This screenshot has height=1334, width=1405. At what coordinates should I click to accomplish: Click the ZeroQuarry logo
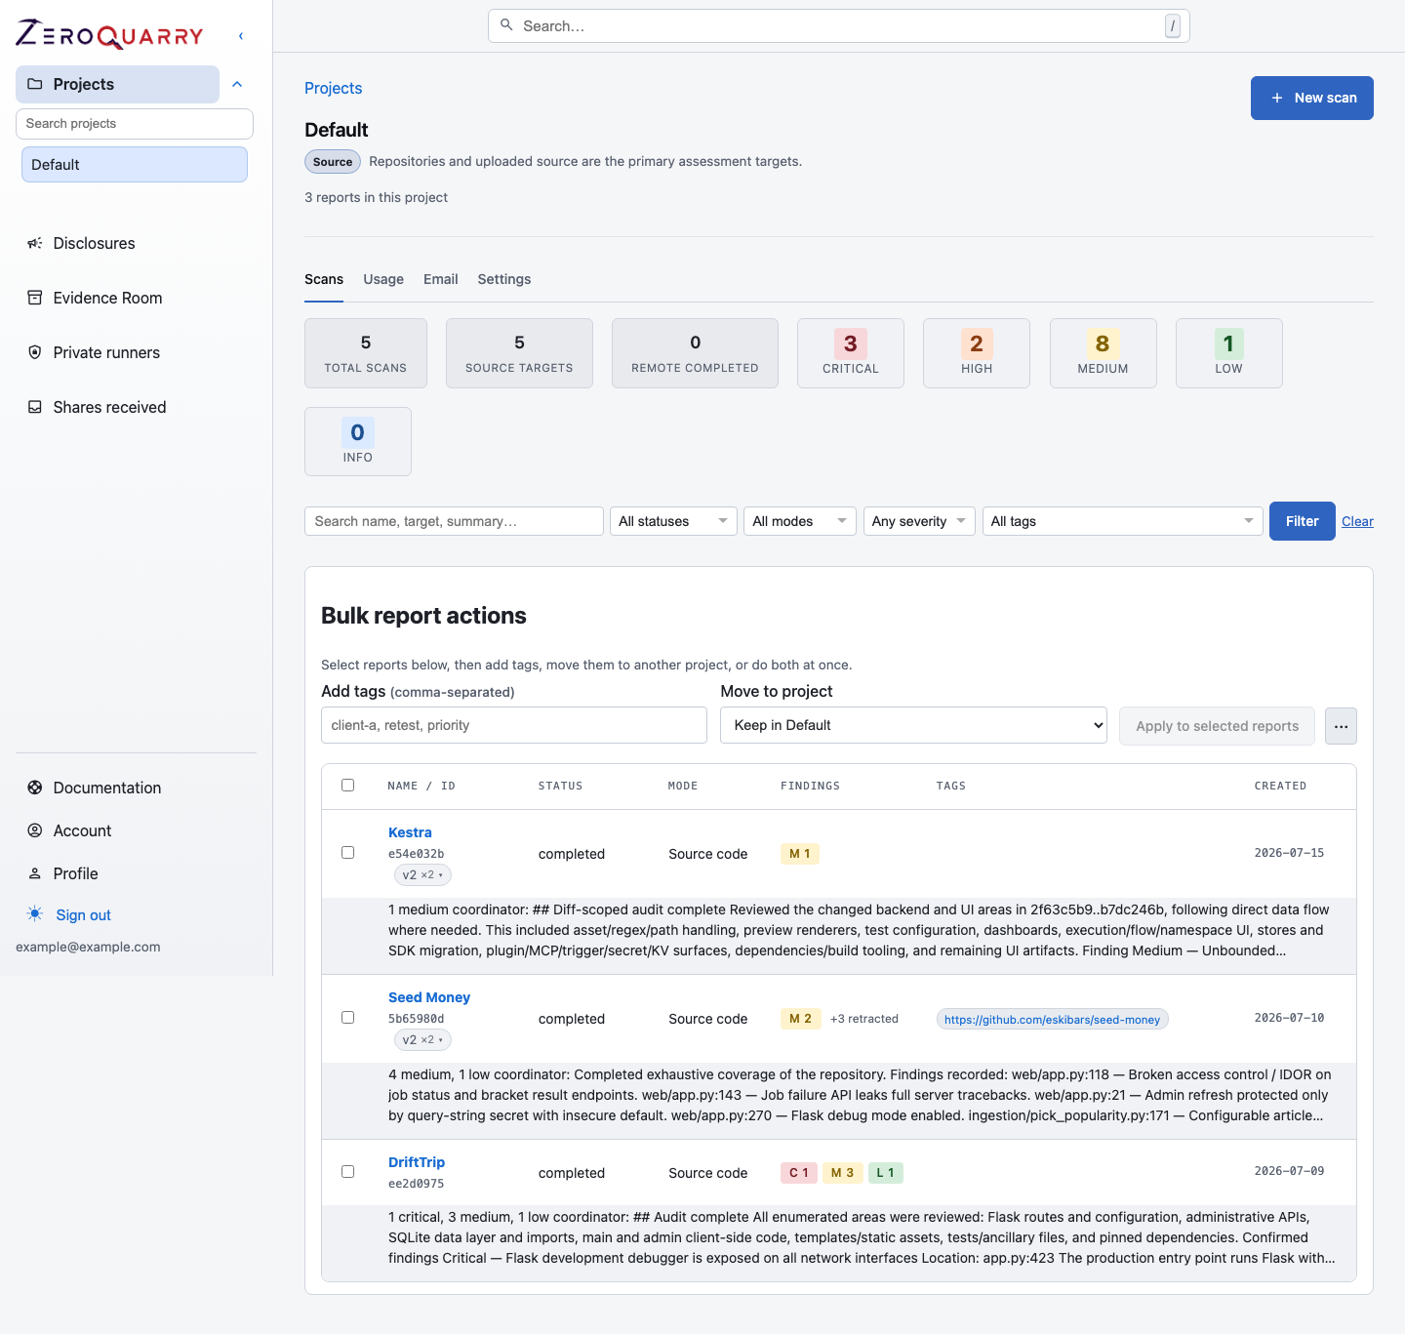coord(109,35)
